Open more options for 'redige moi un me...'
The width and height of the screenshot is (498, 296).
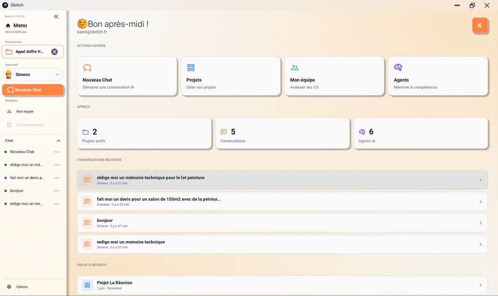click(57, 204)
